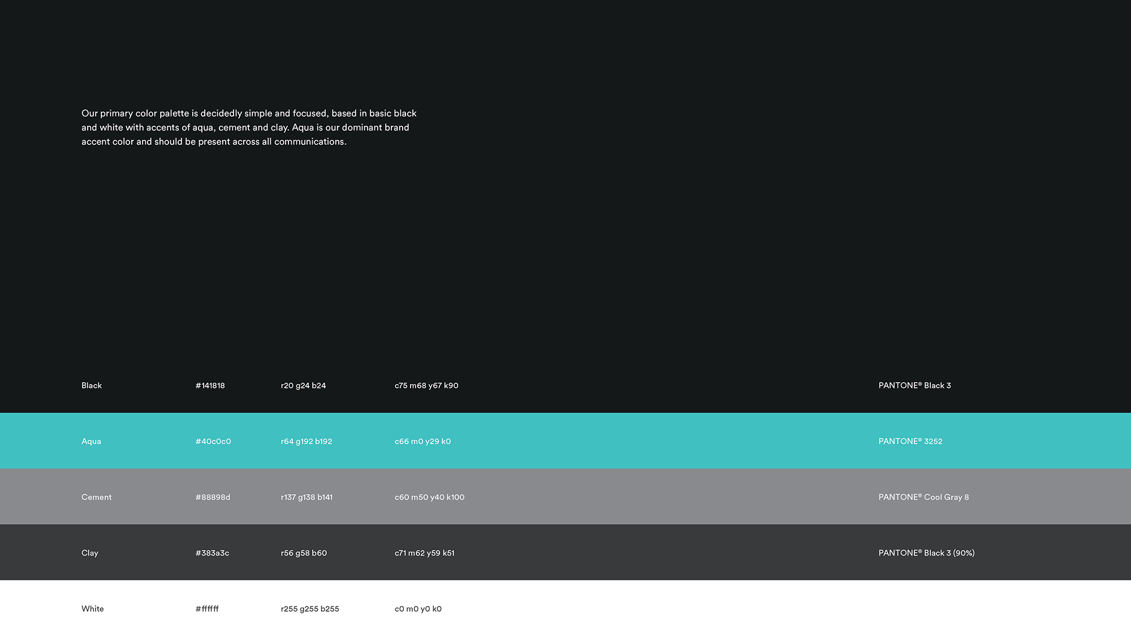Click the PANTONE Black 3 label
This screenshot has height=636, width=1131.
point(914,386)
